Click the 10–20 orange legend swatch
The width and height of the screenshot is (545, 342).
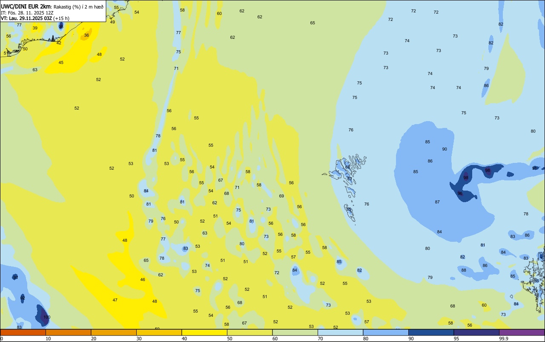68,332
